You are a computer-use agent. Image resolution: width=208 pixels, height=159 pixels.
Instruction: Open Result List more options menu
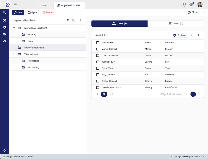pyautogui.click(x=198, y=35)
